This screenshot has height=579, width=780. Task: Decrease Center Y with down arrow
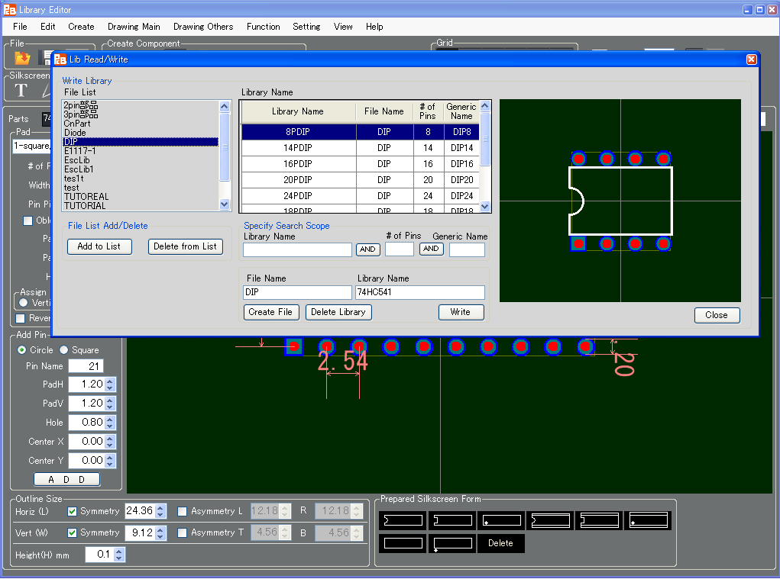111,465
